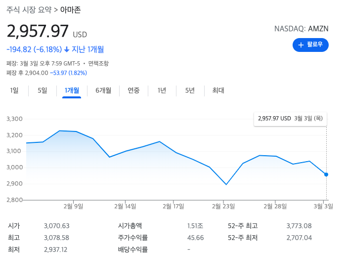Image resolution: width=345 pixels, height=262 pixels.
Task: Select the 최대 range tab
Action: 218,90
